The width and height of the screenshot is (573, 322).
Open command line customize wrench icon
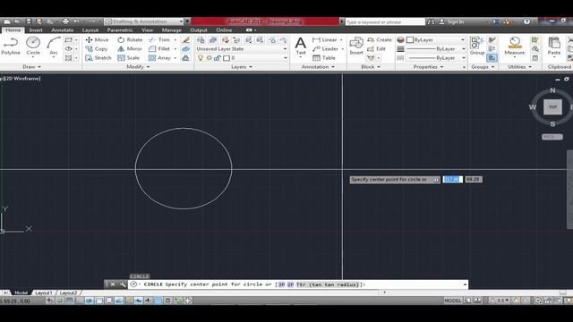point(123,284)
